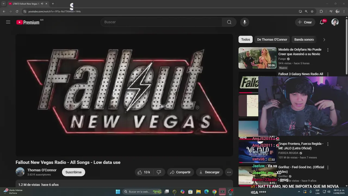Open the Chrome profile avatar
The height and width of the screenshot is (196, 348).
click(x=337, y=11)
